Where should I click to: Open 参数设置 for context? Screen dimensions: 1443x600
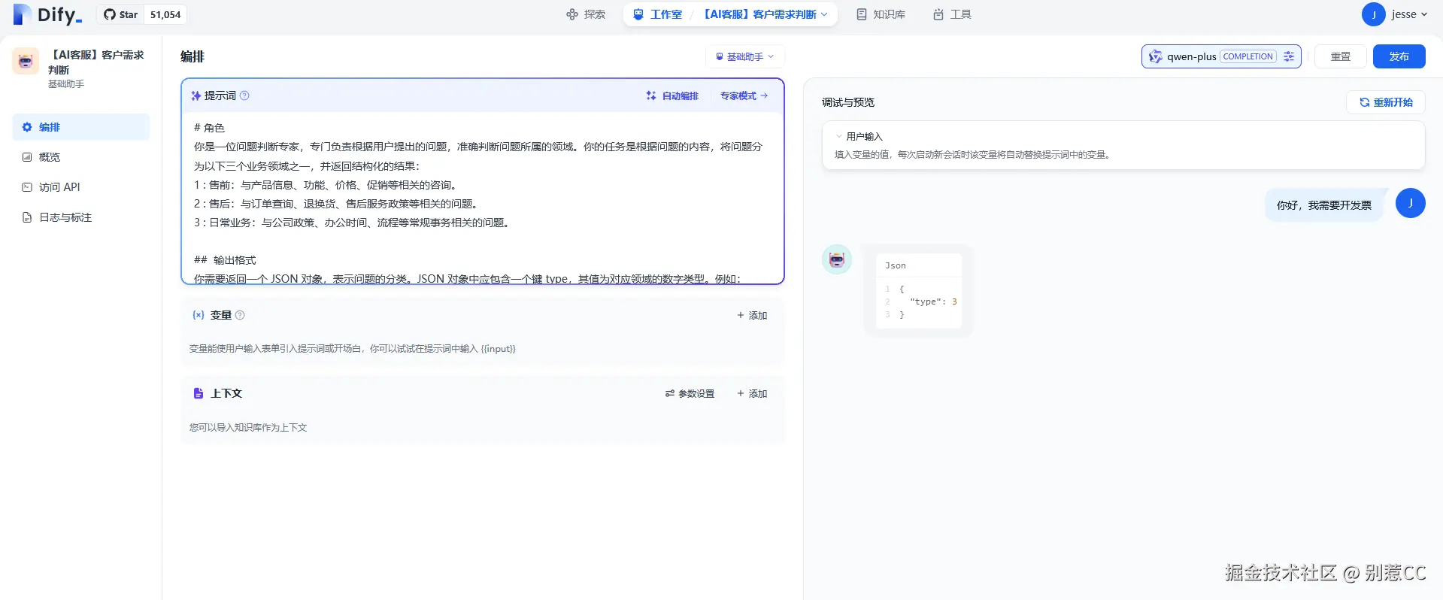[x=690, y=393]
